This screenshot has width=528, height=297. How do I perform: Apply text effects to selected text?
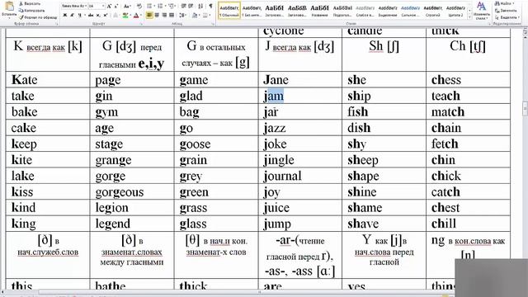(x=115, y=15)
